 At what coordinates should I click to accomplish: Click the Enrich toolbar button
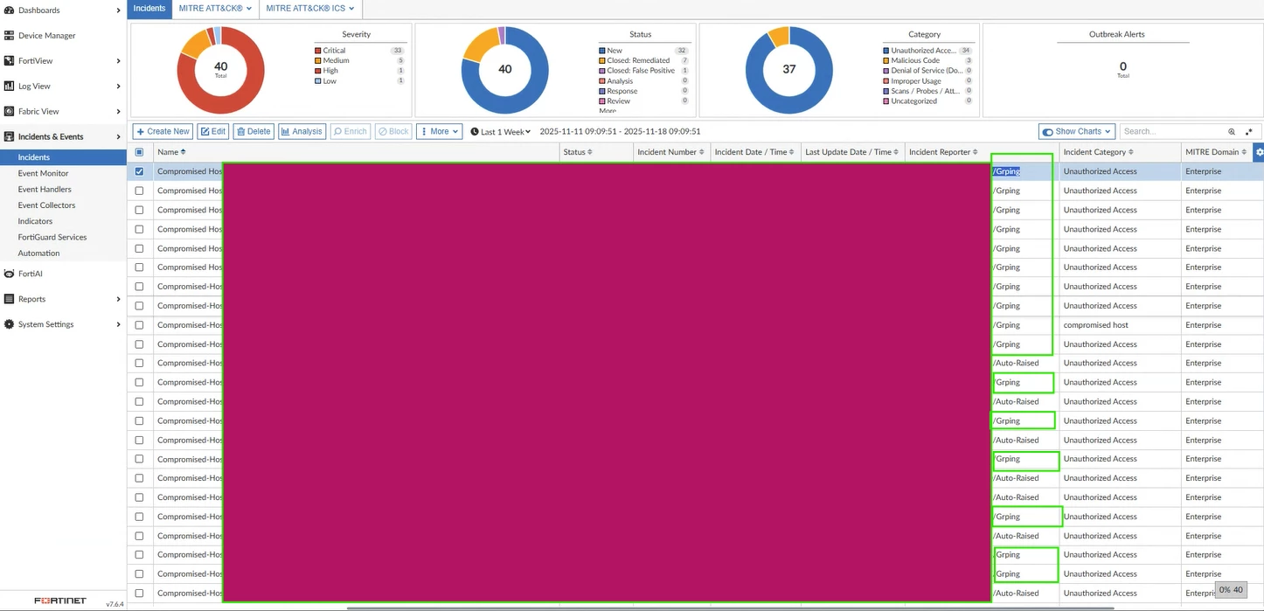point(351,131)
